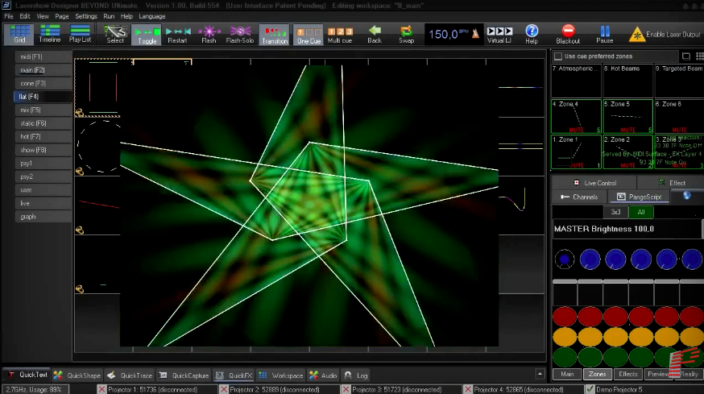Click the Blackout button
This screenshot has width=704, height=394.
pyautogui.click(x=568, y=34)
